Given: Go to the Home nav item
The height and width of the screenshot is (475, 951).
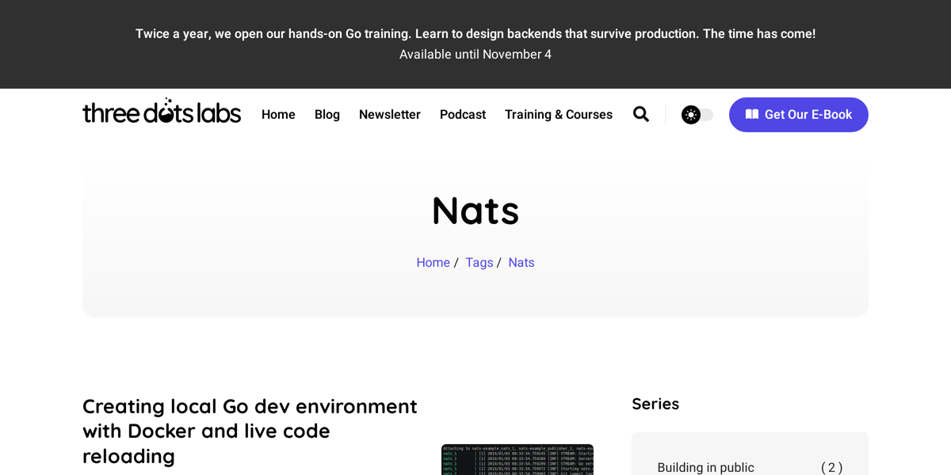Looking at the screenshot, I should click(x=278, y=114).
